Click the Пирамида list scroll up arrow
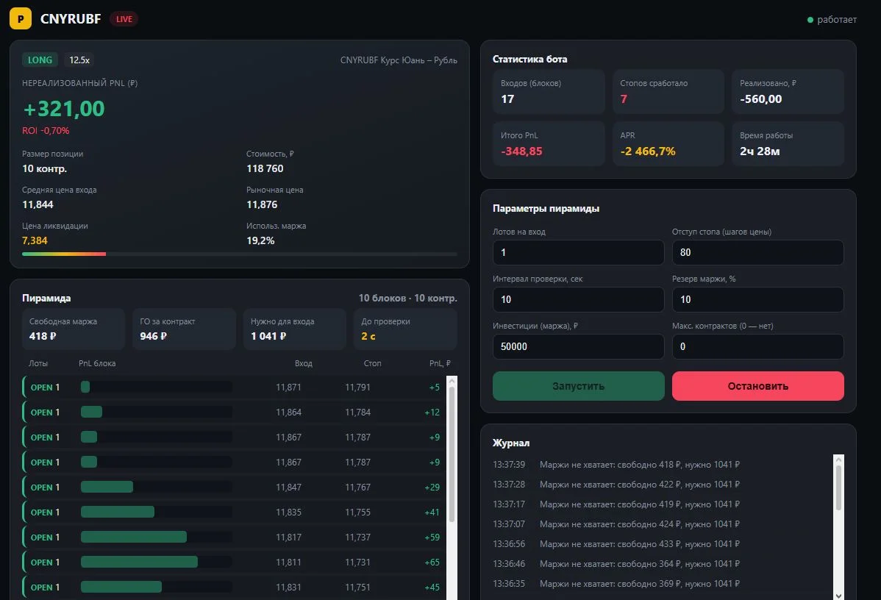The height and width of the screenshot is (600, 881). click(452, 382)
